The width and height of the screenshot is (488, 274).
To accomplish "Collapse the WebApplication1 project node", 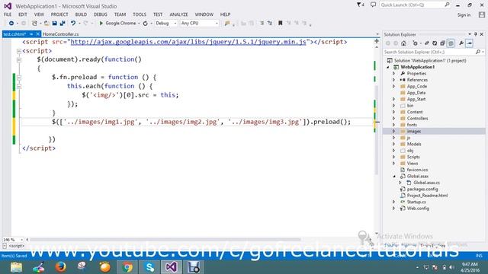I will point(388,67).
